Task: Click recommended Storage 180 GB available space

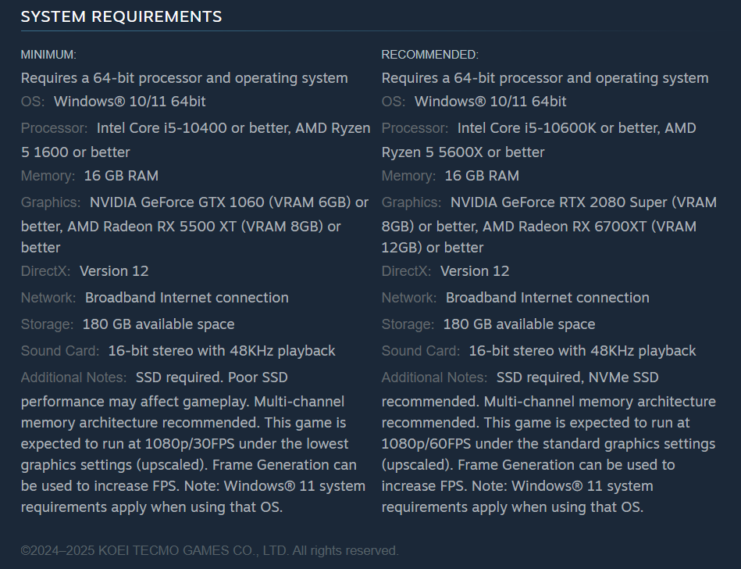Action: tap(519, 324)
